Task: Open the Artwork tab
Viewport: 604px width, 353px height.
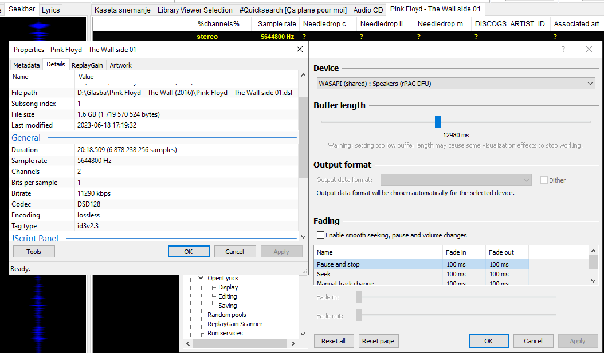Action: click(120, 65)
